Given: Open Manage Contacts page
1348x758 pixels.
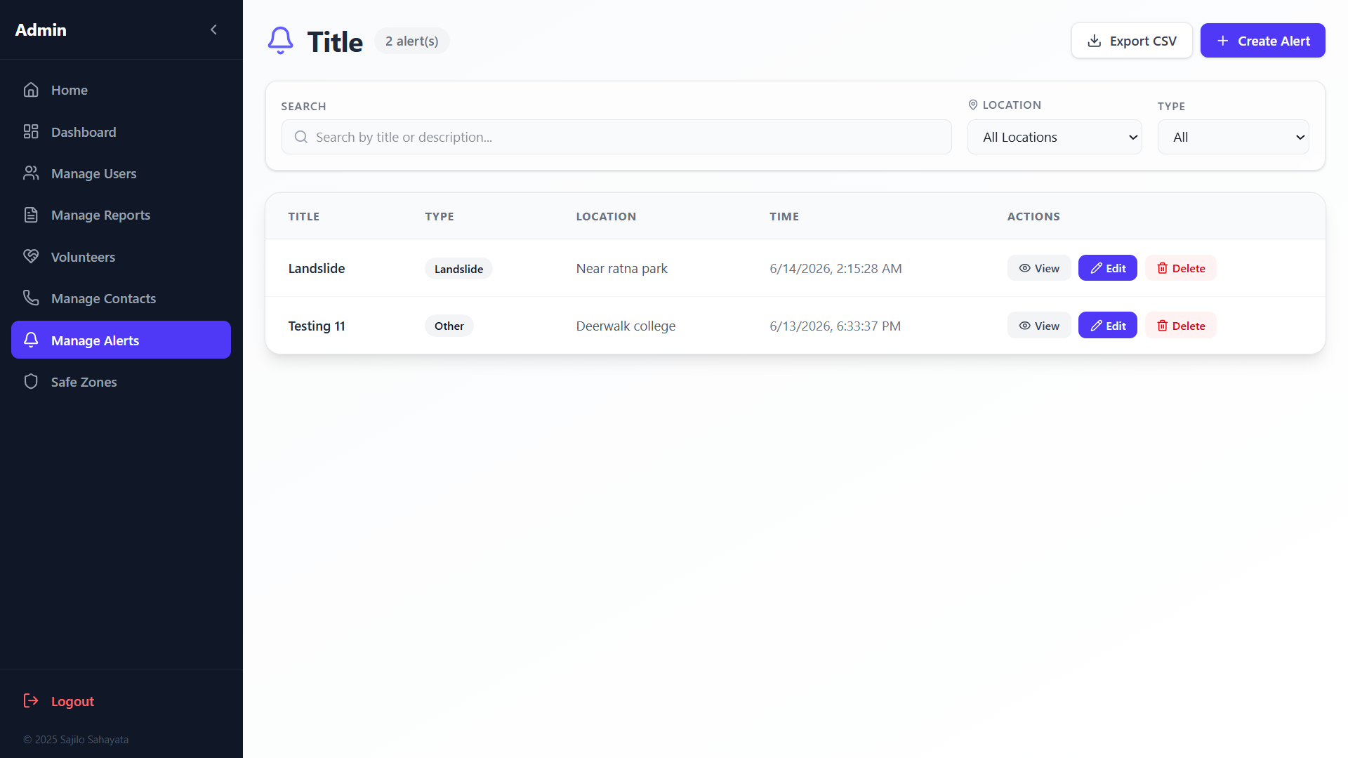Looking at the screenshot, I should point(121,298).
